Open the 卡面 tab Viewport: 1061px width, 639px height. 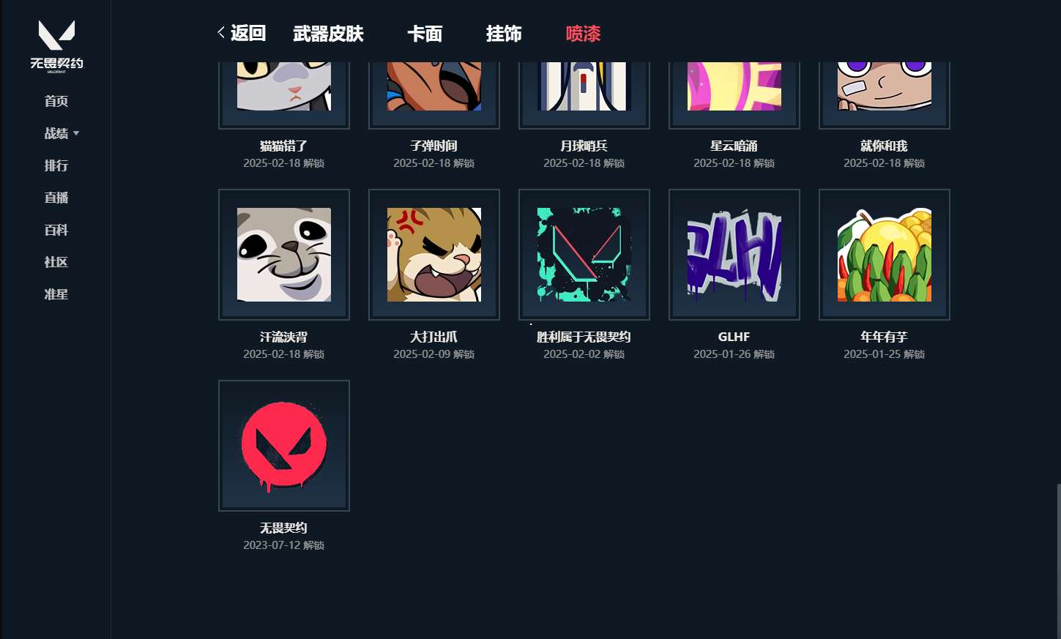pyautogui.click(x=425, y=34)
